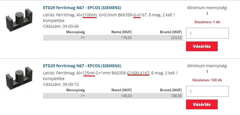Click the "Készleten: 1 db" stock label

(x=207, y=22)
